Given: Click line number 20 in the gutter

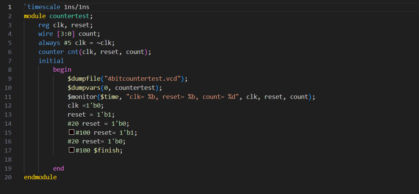Looking at the screenshot, I should tap(8, 177).
